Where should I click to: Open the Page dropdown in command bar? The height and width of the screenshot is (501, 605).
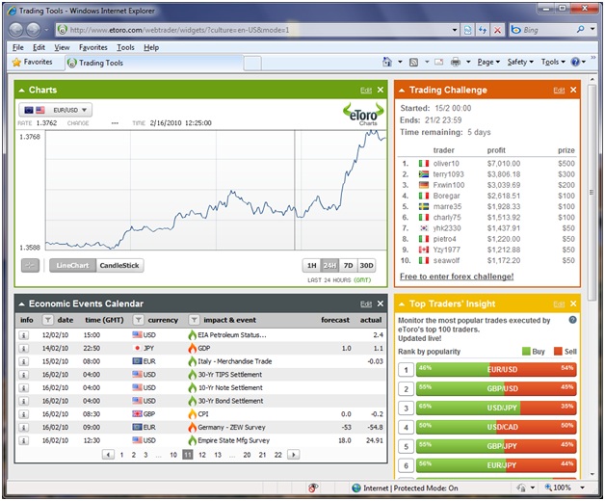coord(488,62)
